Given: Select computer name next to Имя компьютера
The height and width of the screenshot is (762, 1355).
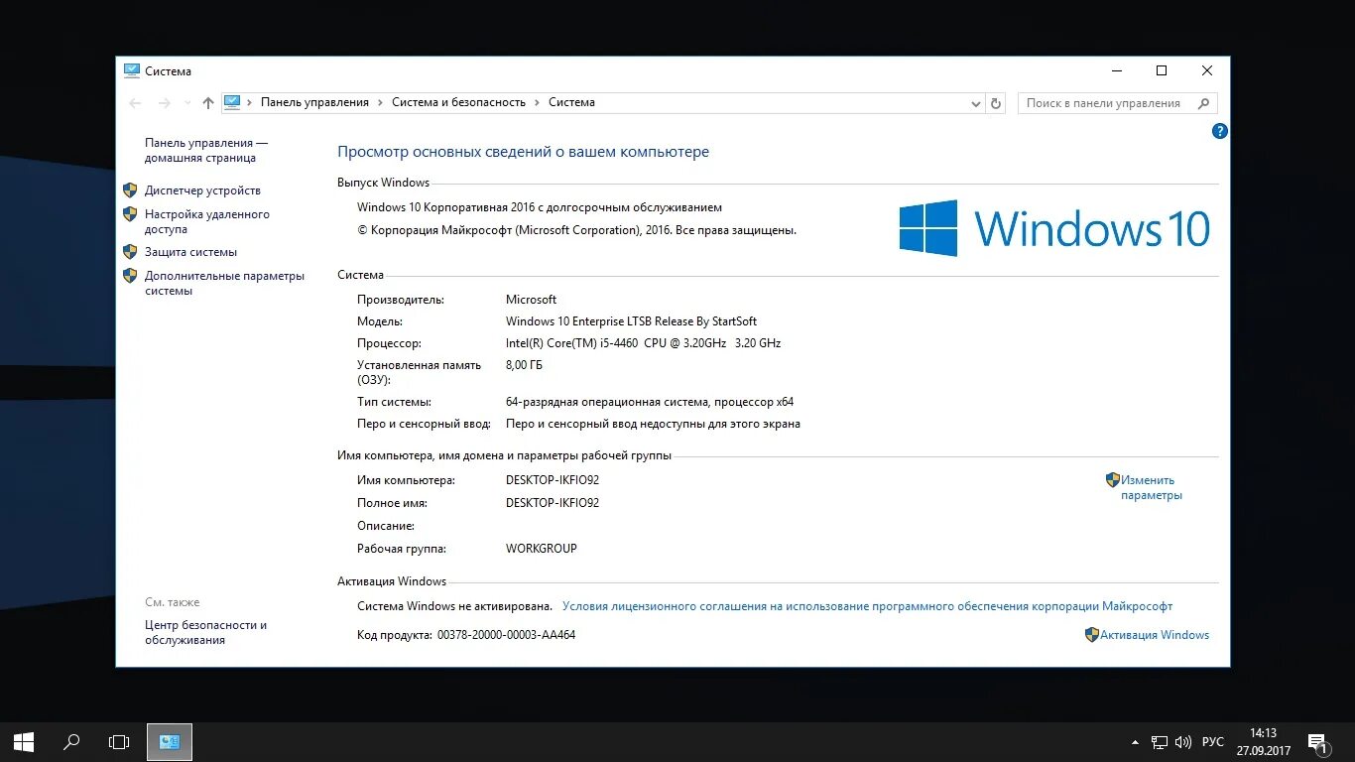Looking at the screenshot, I should click(x=553, y=480).
